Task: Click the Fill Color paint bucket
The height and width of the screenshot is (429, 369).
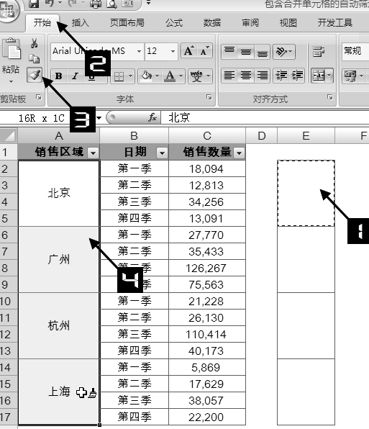Action: (x=147, y=76)
